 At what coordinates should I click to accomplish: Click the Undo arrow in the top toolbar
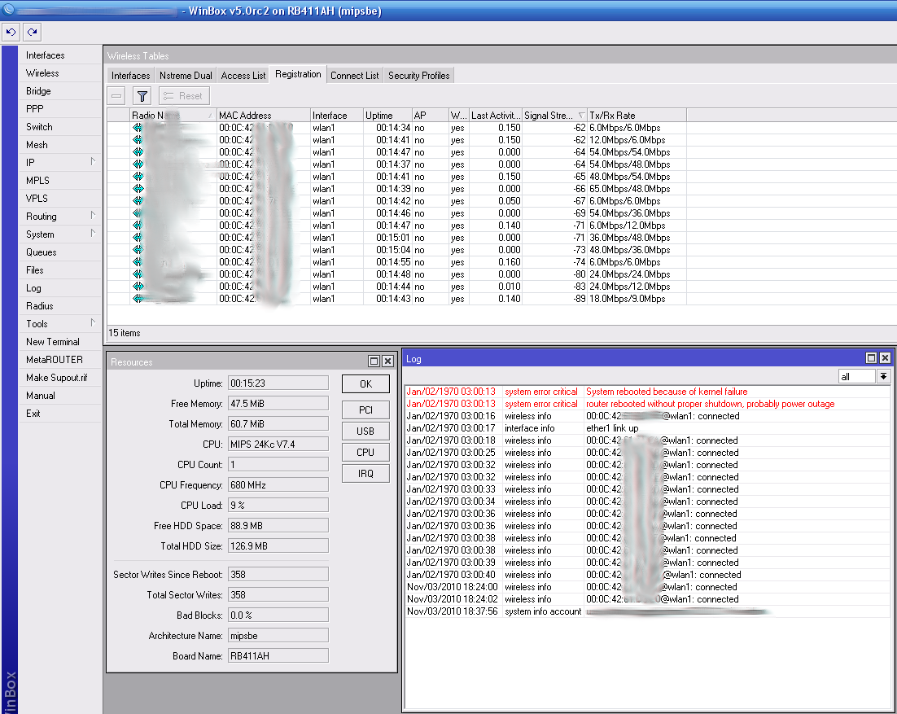click(11, 32)
